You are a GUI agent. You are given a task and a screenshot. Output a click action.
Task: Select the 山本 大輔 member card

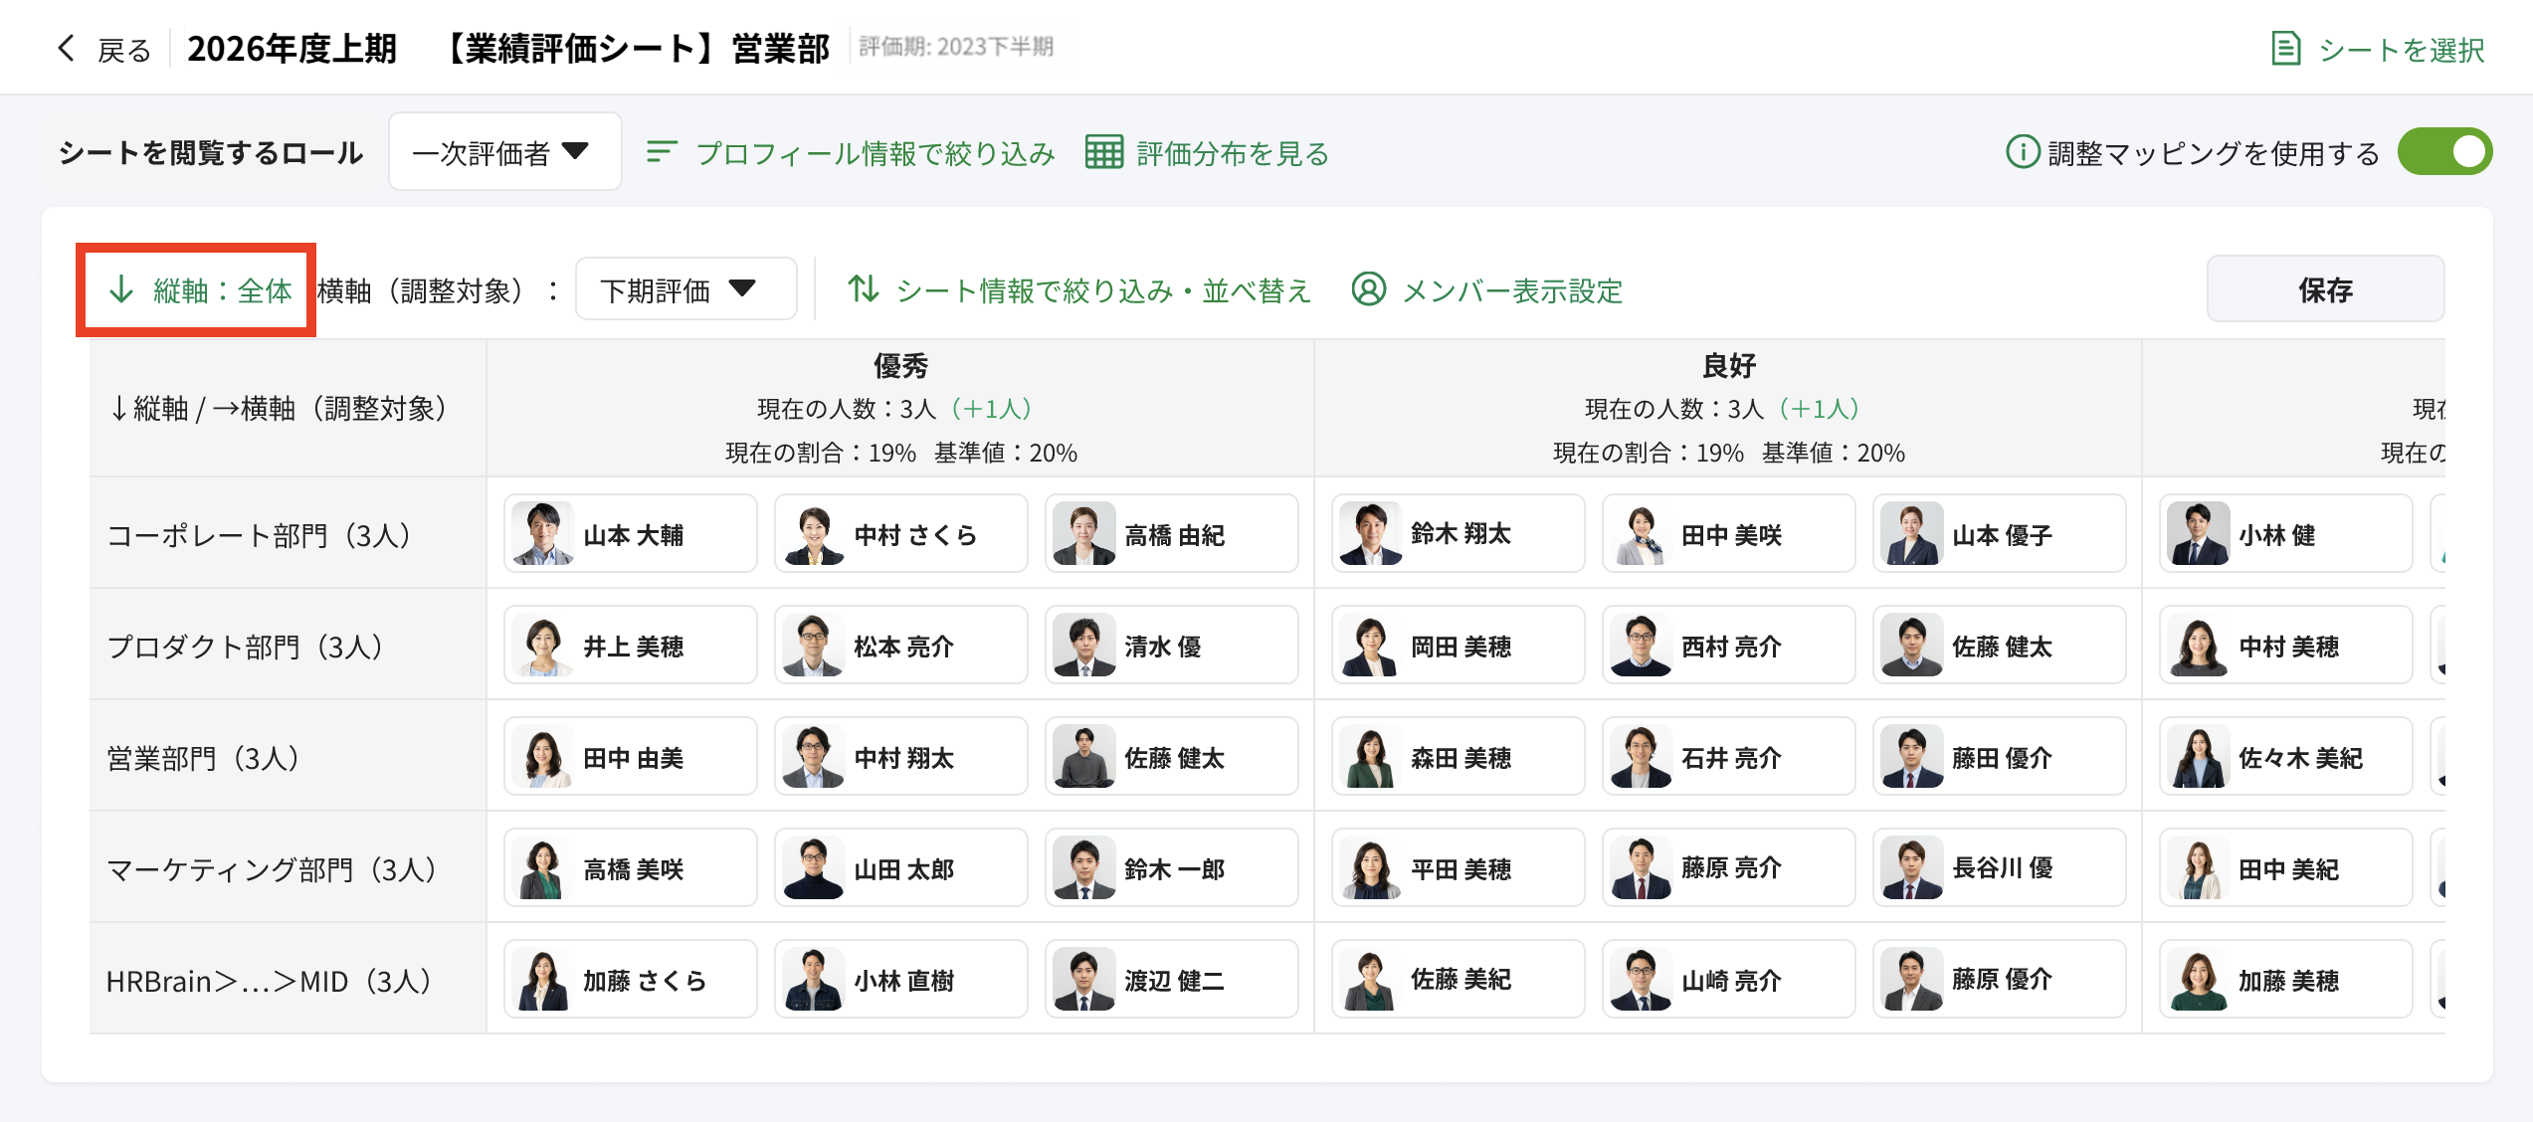(630, 534)
